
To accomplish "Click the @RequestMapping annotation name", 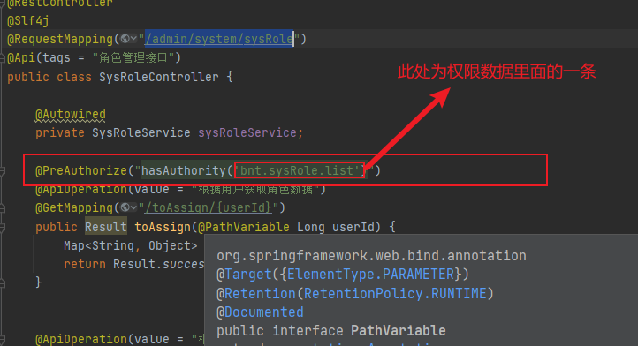I will coord(60,39).
